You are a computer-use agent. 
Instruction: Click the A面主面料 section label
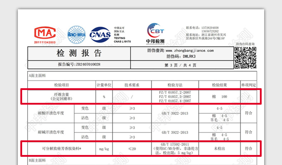pyautogui.click(x=37, y=76)
